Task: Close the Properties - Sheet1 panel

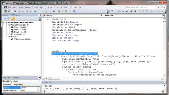Action: (39, 78)
